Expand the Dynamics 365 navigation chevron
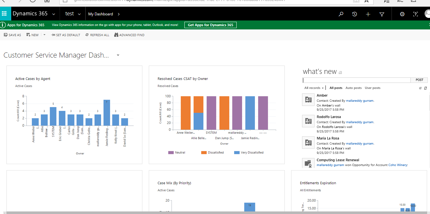 (x=54, y=14)
